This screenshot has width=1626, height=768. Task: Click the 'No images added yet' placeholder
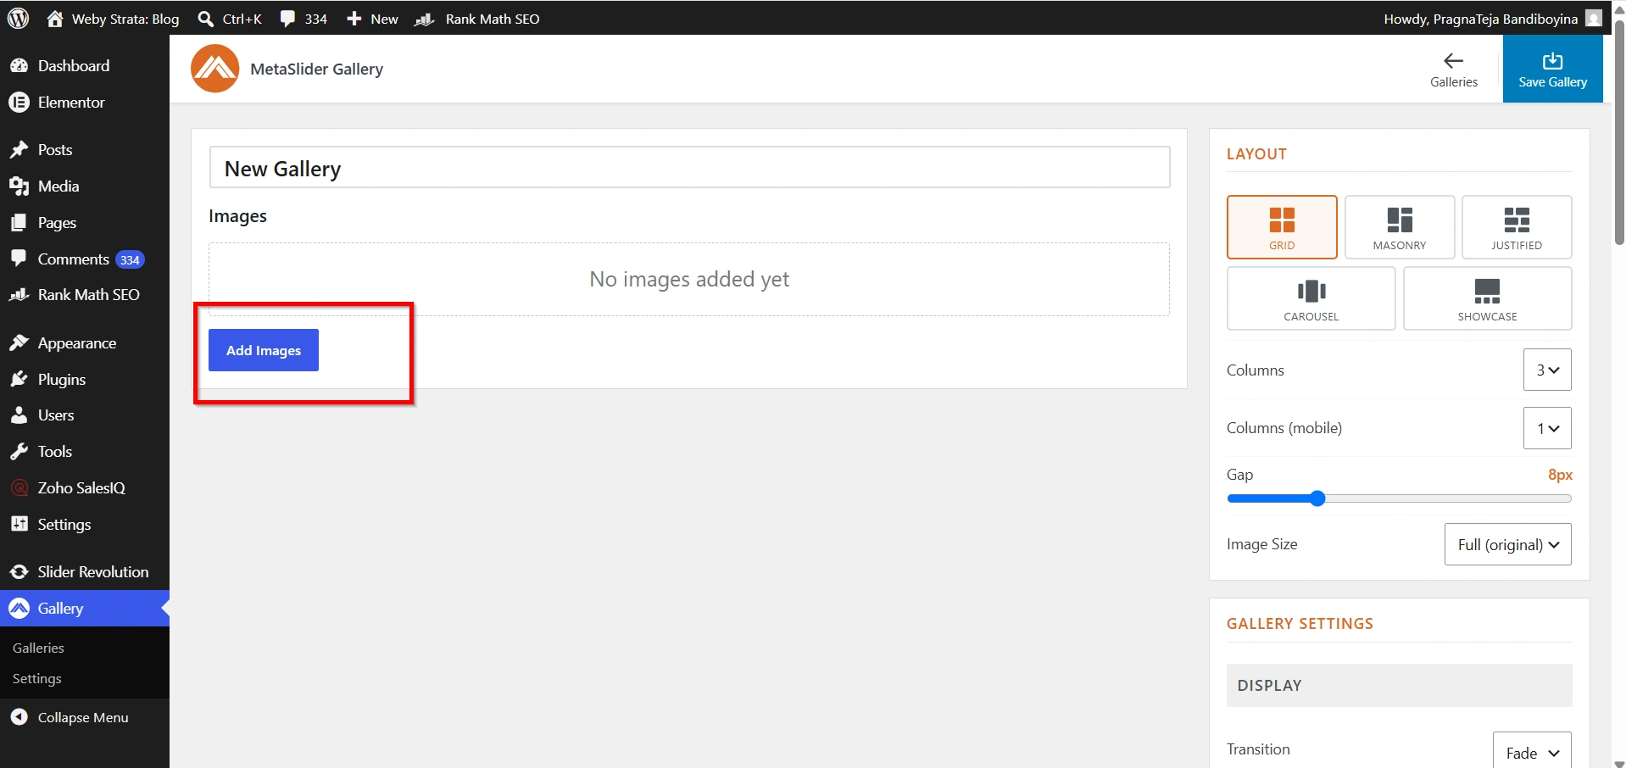[x=689, y=279]
